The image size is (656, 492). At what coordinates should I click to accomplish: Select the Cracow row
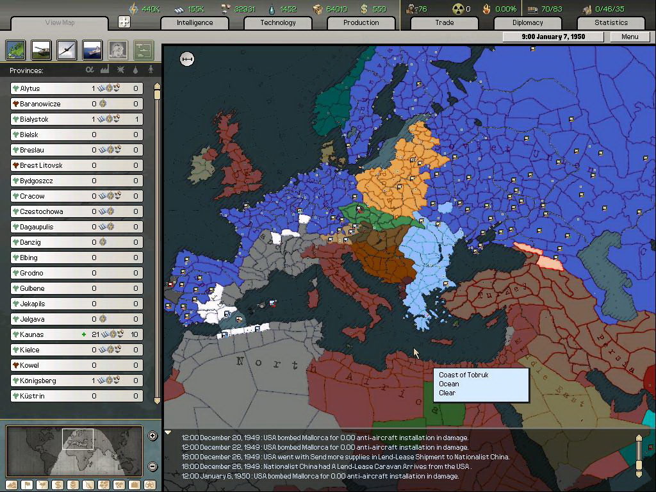point(77,196)
